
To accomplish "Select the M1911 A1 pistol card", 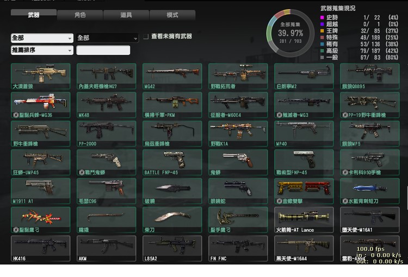I will click(41, 191).
